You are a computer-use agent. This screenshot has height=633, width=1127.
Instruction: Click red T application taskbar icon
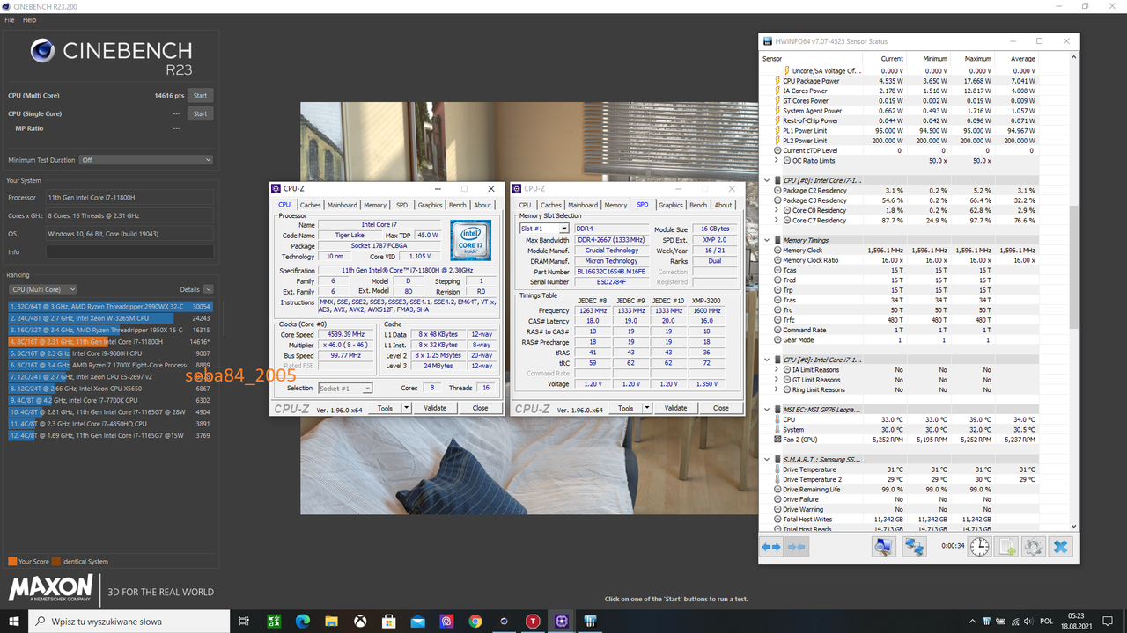pos(533,621)
